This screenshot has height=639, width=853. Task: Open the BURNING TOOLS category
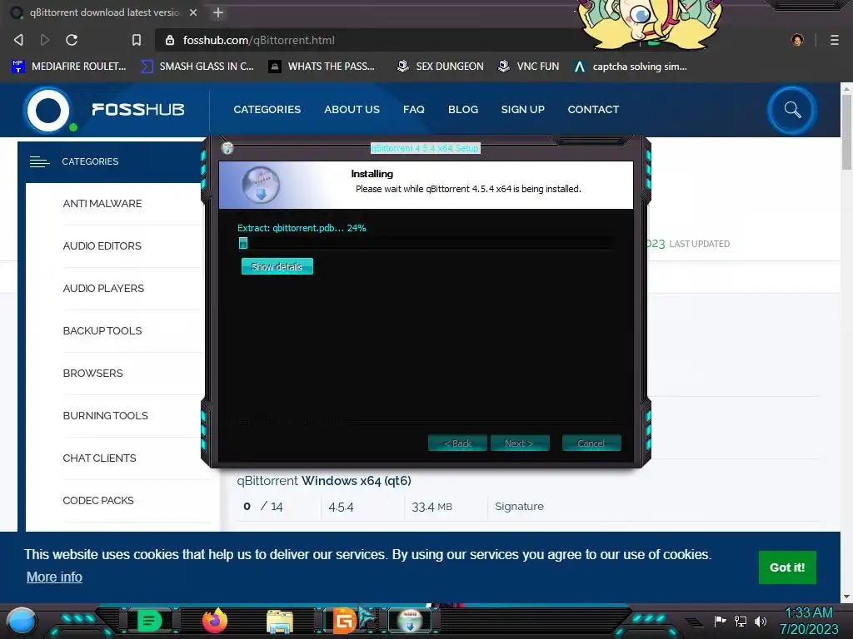click(x=106, y=415)
